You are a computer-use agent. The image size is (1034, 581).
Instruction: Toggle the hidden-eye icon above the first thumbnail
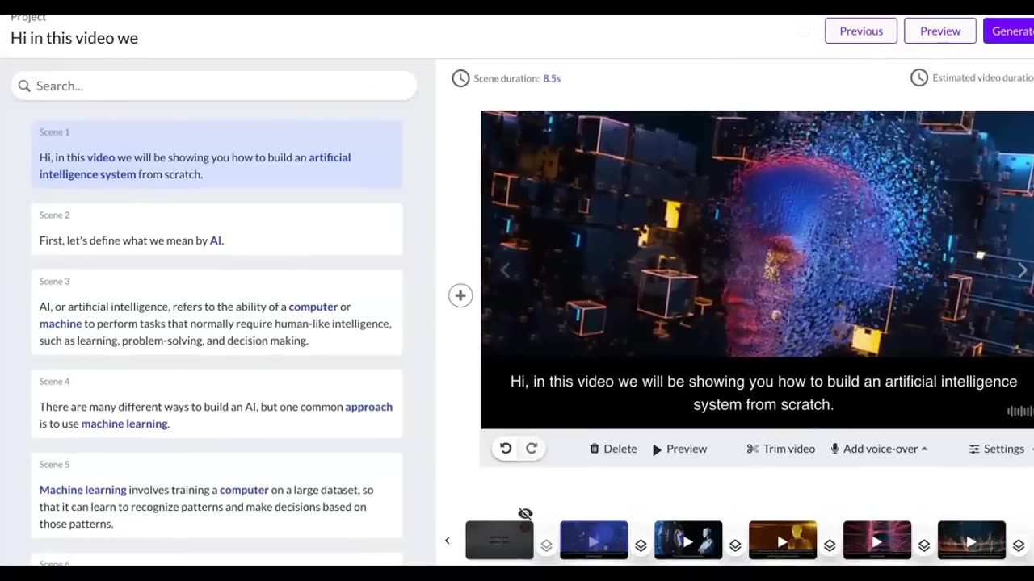(525, 513)
